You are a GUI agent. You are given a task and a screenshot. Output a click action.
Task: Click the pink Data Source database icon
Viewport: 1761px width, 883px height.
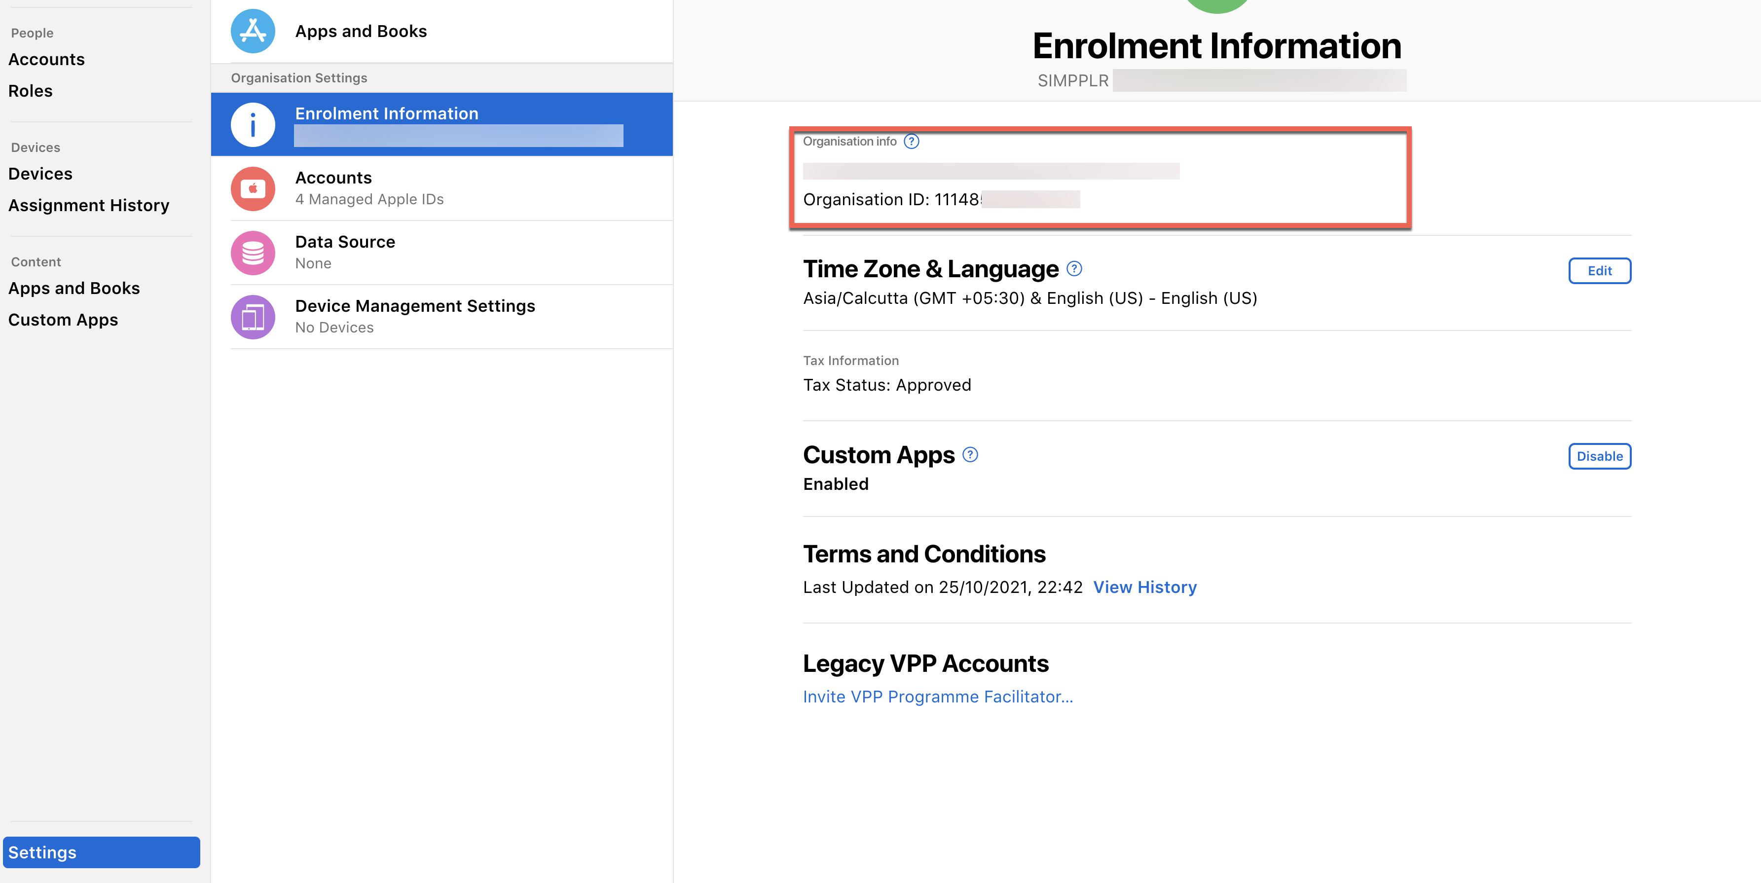pos(253,252)
